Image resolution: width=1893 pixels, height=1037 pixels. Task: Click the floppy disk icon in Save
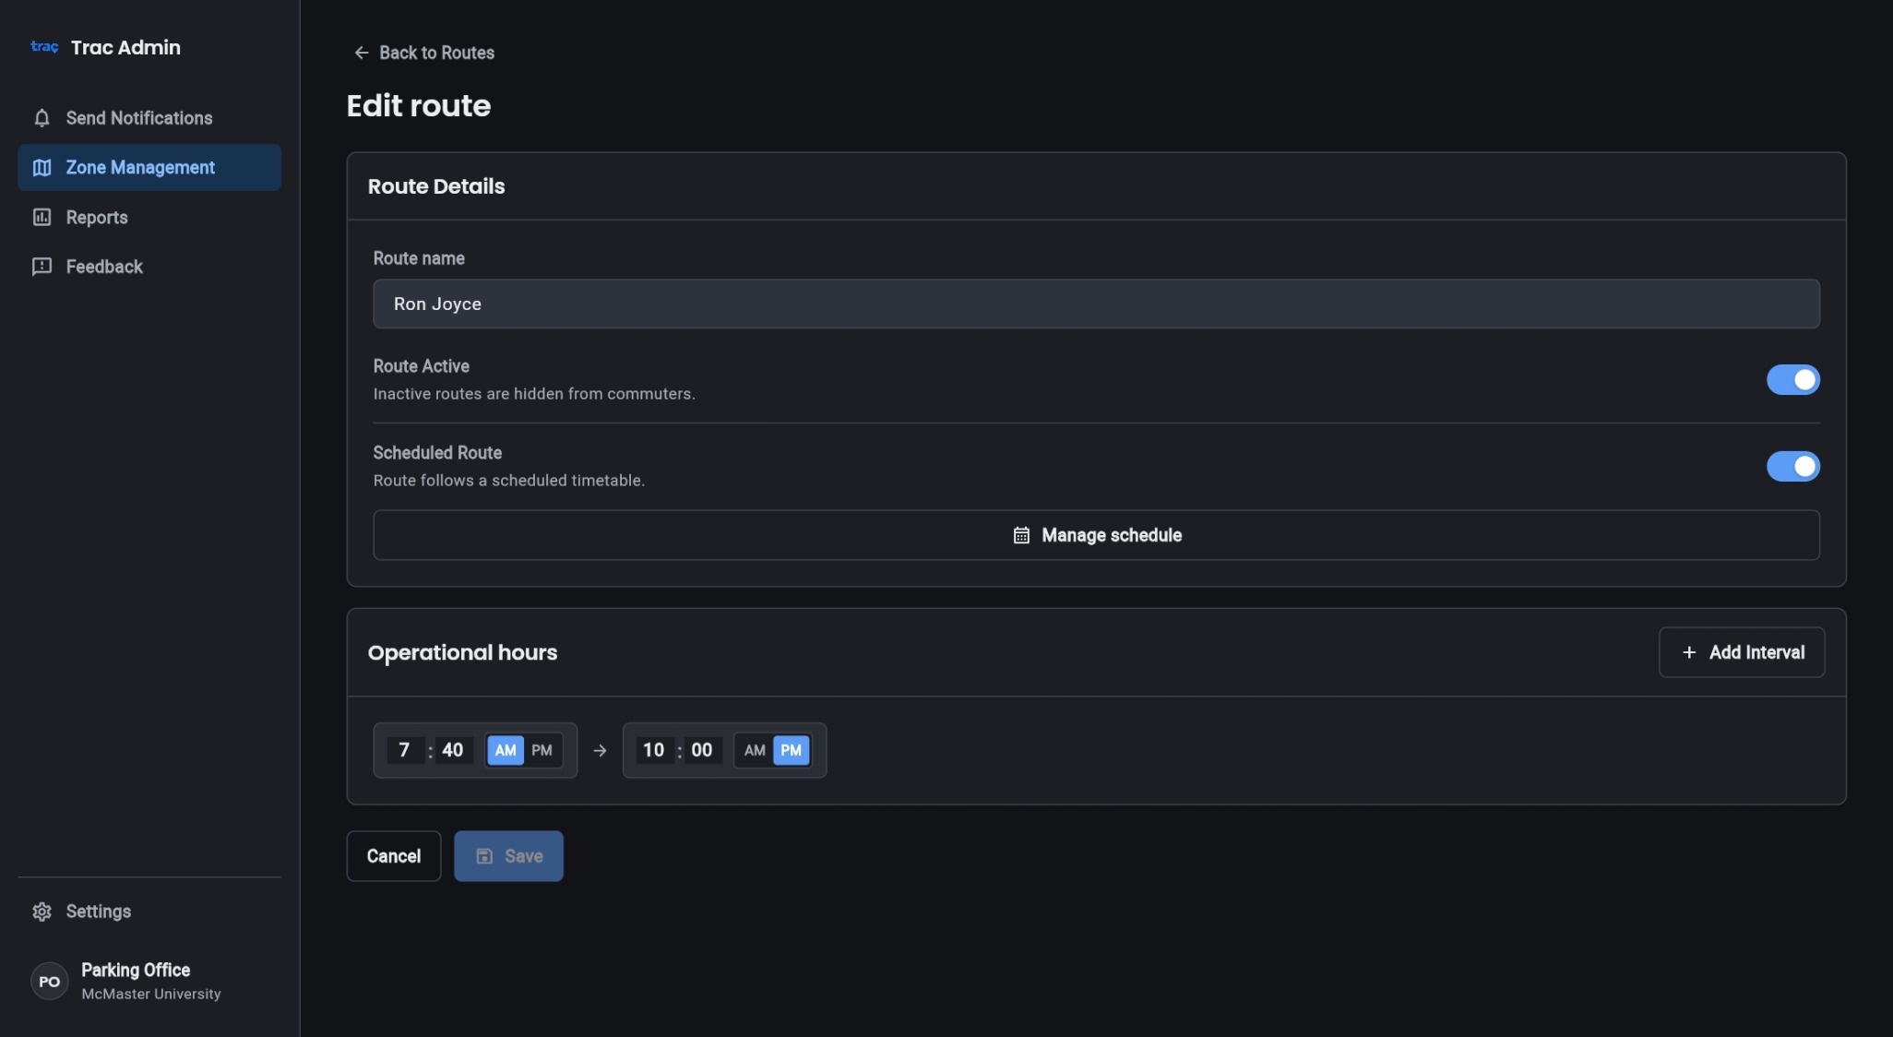tap(484, 856)
